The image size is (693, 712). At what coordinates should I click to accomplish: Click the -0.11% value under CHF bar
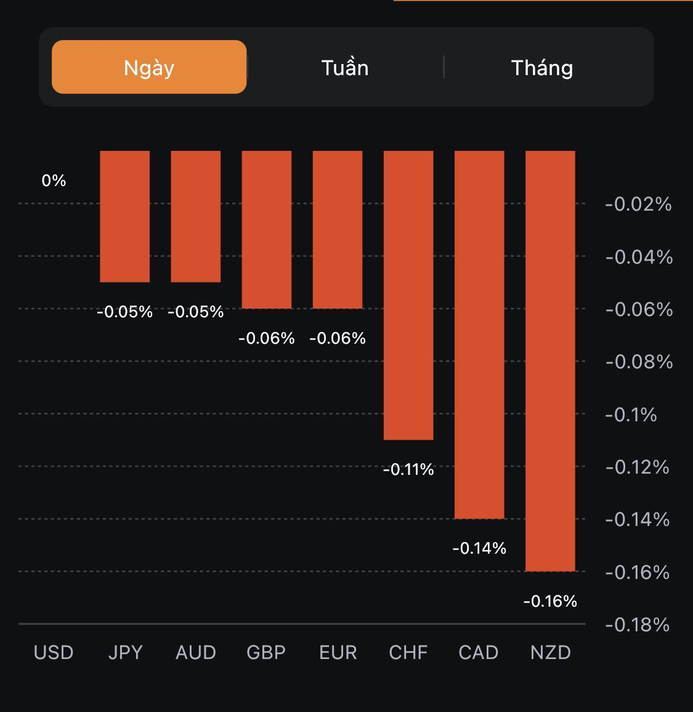click(408, 470)
